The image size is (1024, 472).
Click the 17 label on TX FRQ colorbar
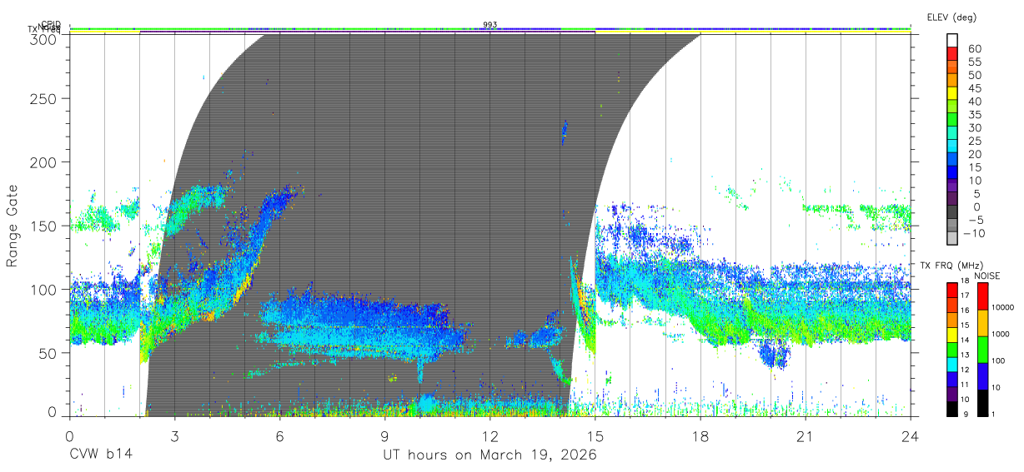click(x=966, y=296)
